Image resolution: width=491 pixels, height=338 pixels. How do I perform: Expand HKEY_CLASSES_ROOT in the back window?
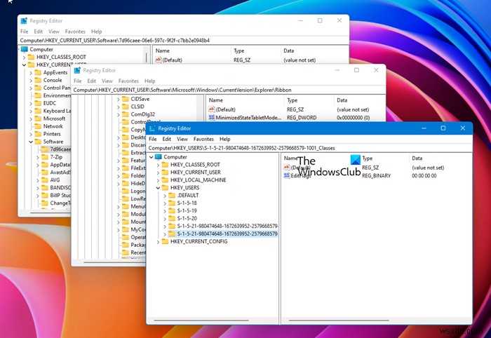coord(24,58)
